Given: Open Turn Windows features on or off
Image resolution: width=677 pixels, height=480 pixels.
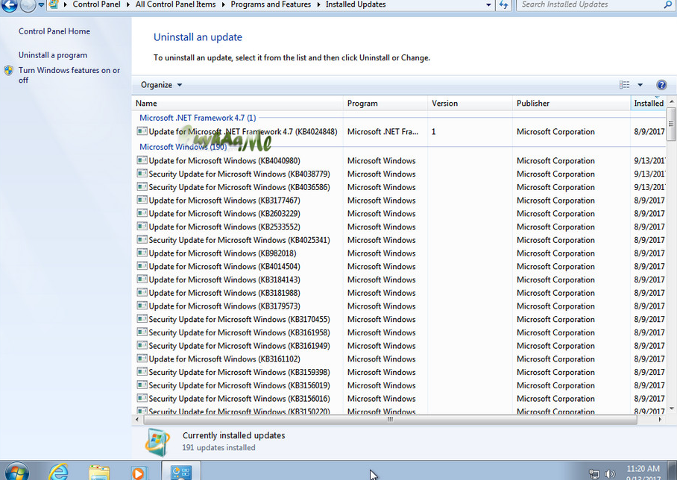Looking at the screenshot, I should (69, 75).
